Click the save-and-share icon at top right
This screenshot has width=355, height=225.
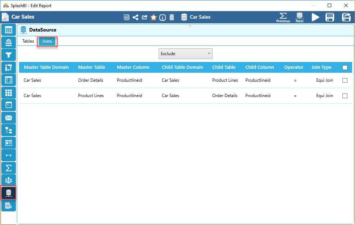pos(346,17)
